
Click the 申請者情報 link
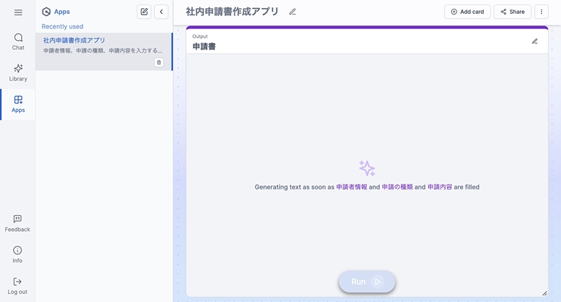click(x=351, y=187)
